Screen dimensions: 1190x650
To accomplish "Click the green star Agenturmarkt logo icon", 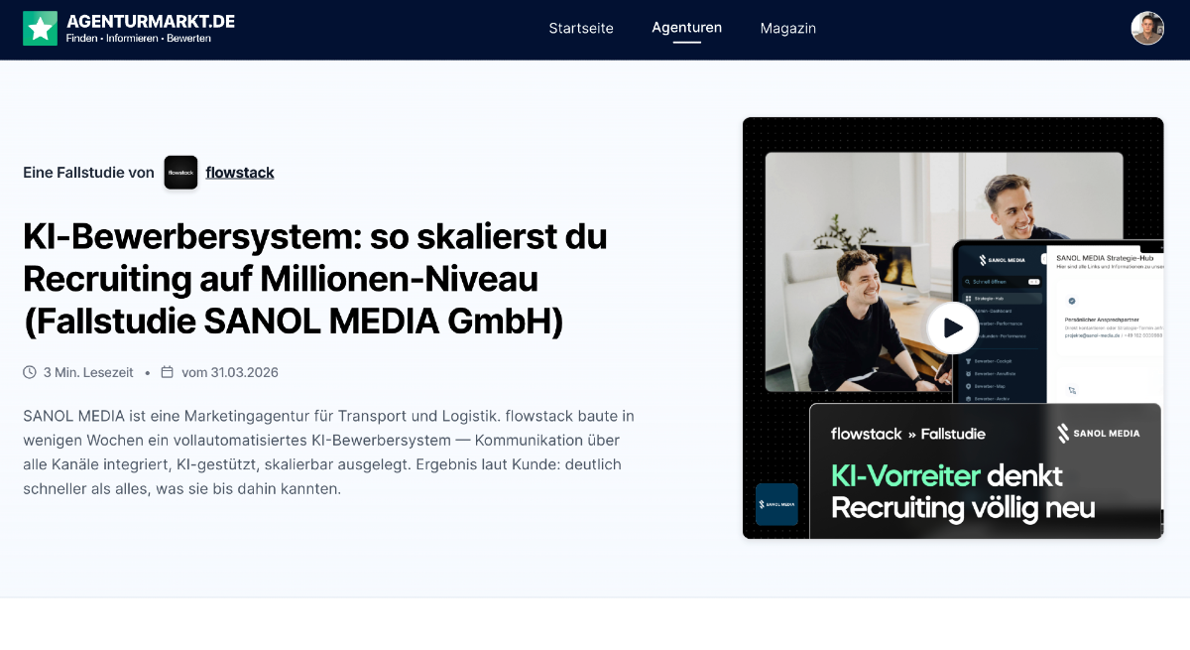I will point(41,29).
